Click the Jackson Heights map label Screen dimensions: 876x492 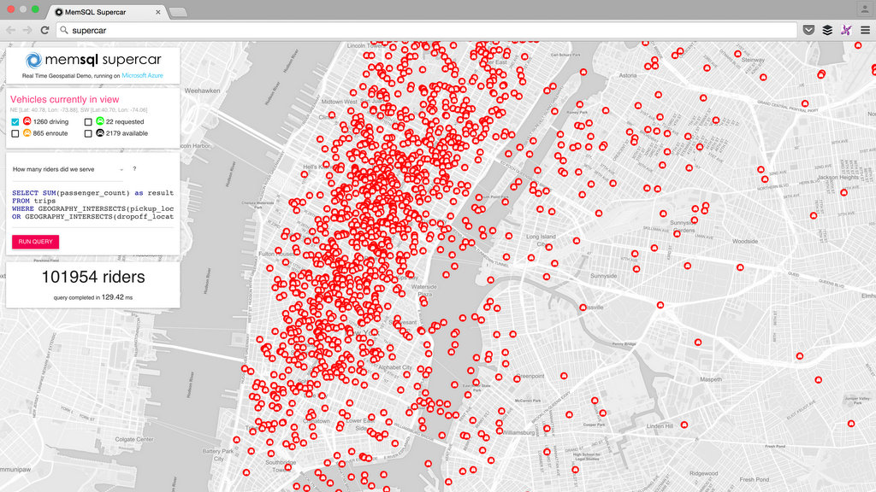pos(838,178)
